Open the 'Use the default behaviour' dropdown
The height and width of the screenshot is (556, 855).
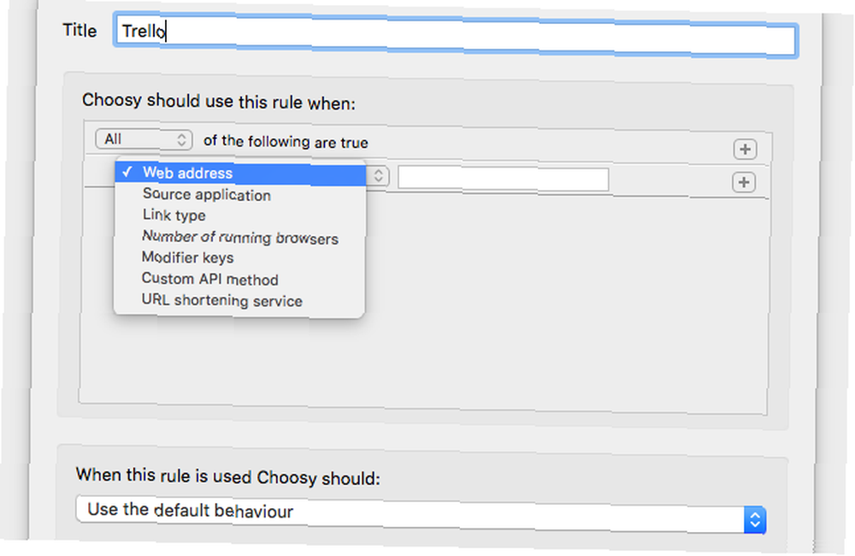coord(421,515)
